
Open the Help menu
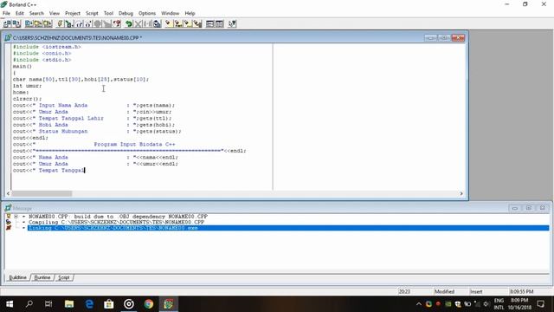point(190,13)
